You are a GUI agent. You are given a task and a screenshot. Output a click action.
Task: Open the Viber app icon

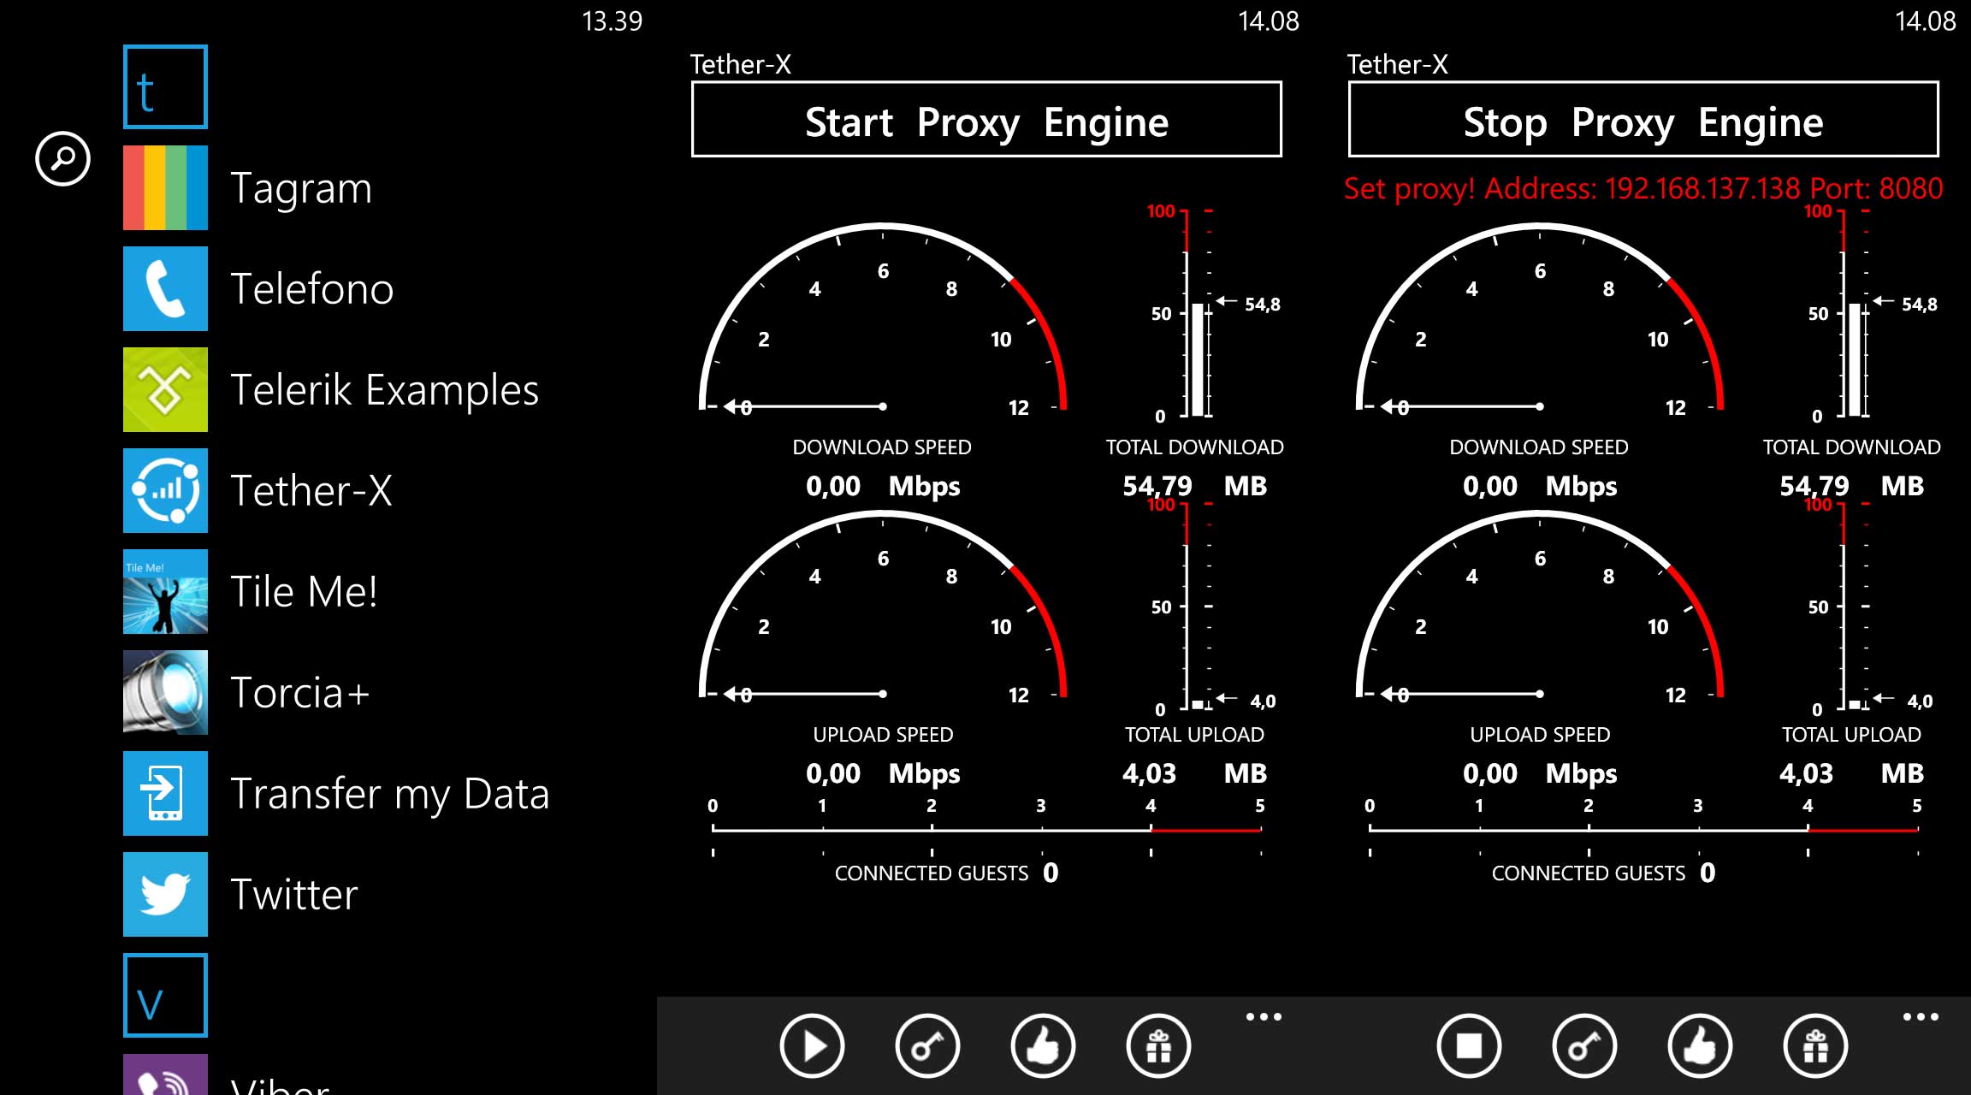[165, 1074]
